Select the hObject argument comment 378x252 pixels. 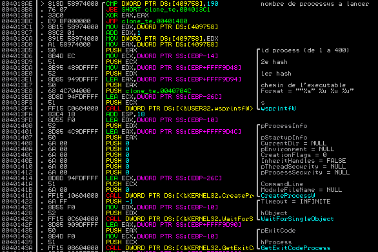(x=274, y=213)
